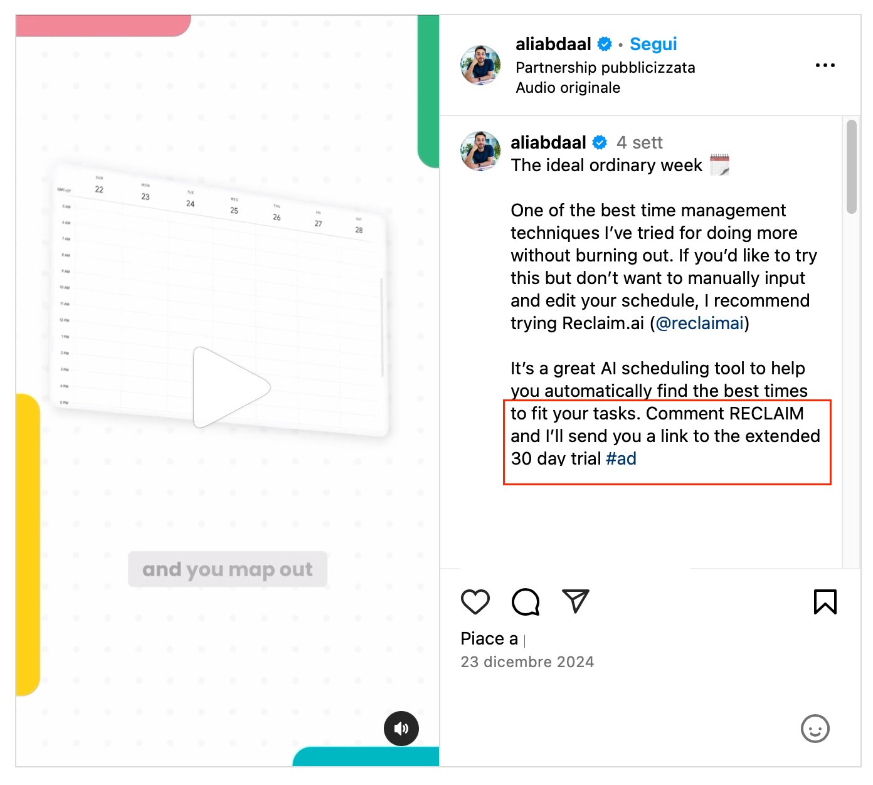Image resolution: width=873 pixels, height=785 pixels.
Task: Open the @reclaimai mention link
Action: tap(699, 324)
